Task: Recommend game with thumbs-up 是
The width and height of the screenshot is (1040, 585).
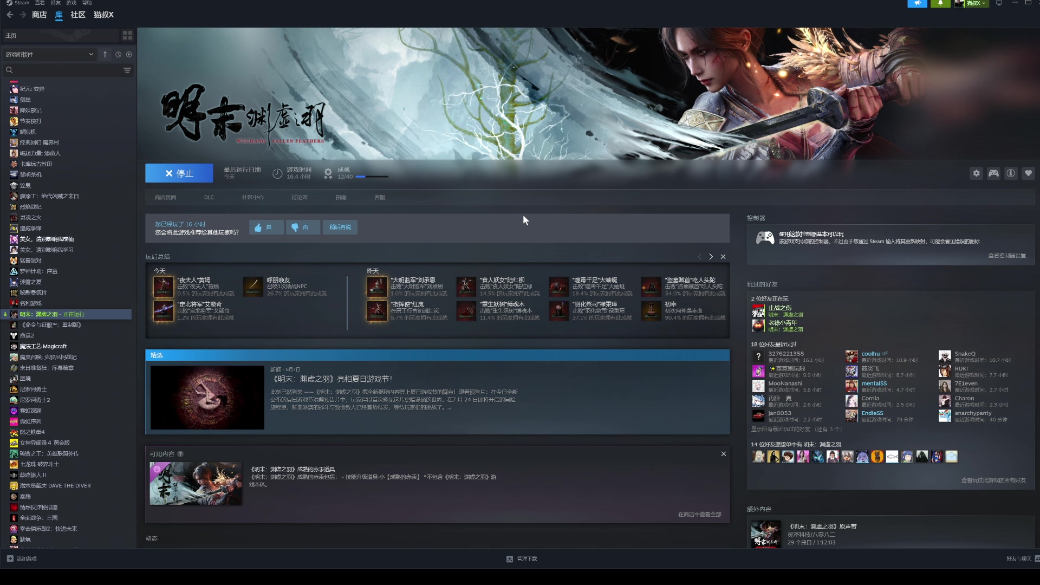Action: pos(266,227)
